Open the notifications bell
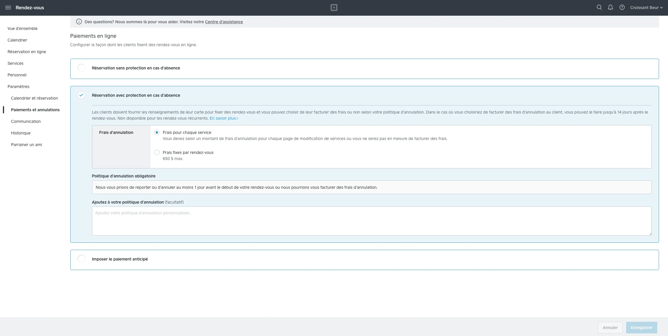This screenshot has height=336, width=668. 610,8
